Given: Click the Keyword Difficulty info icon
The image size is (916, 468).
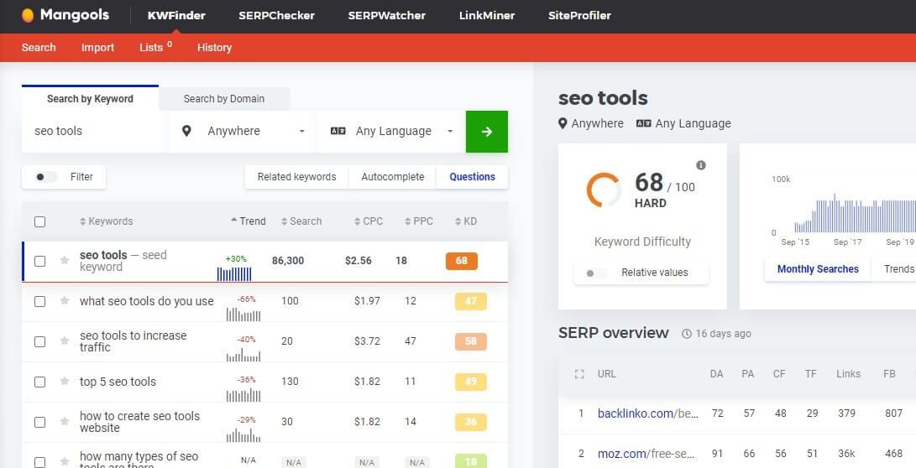Looking at the screenshot, I should click(x=701, y=165).
